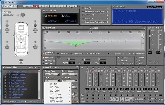Image resolution: width=165 pixels, height=105 pixels.
Task: Select OPTICAL 1 input
Action: pos(53,21)
